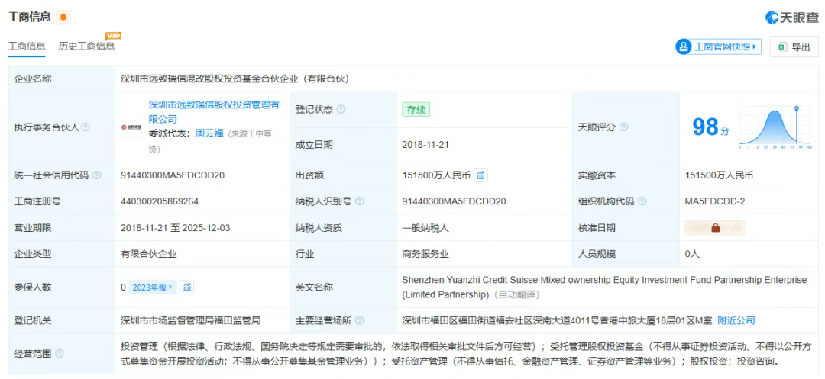825x379 pixels.
Task: Click the help icon next to 统一社会信用代码
Action: coord(97,175)
